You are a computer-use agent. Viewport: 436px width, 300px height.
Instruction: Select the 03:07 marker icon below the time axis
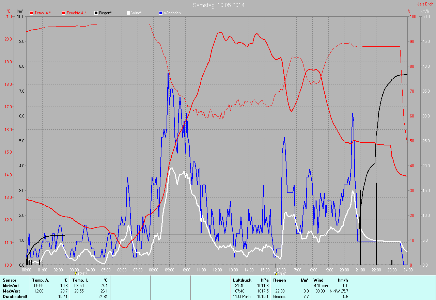(x=76, y=273)
